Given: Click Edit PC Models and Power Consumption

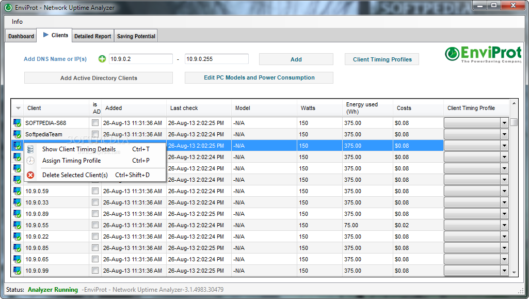Looking at the screenshot, I should [259, 77].
